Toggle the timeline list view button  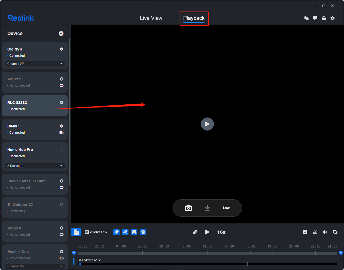[x=76, y=232]
